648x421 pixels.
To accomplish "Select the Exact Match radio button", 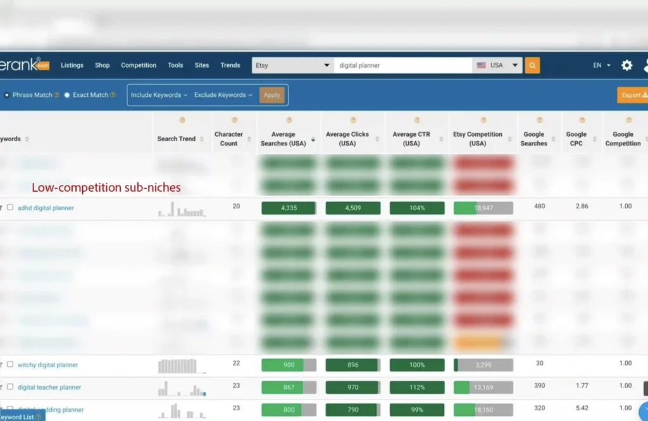I will (x=67, y=95).
